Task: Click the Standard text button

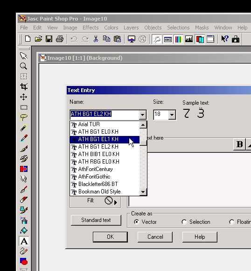Action: [96, 220]
